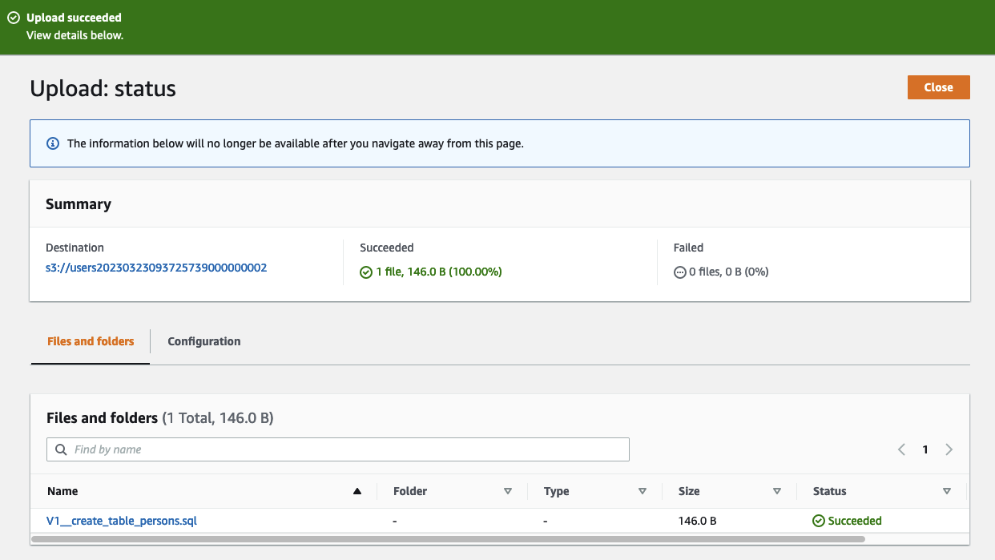Click the Find by name search field
The image size is (995, 560).
(344, 449)
